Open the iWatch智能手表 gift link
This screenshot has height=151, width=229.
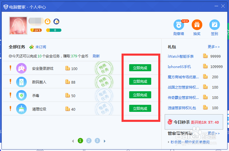181,57
